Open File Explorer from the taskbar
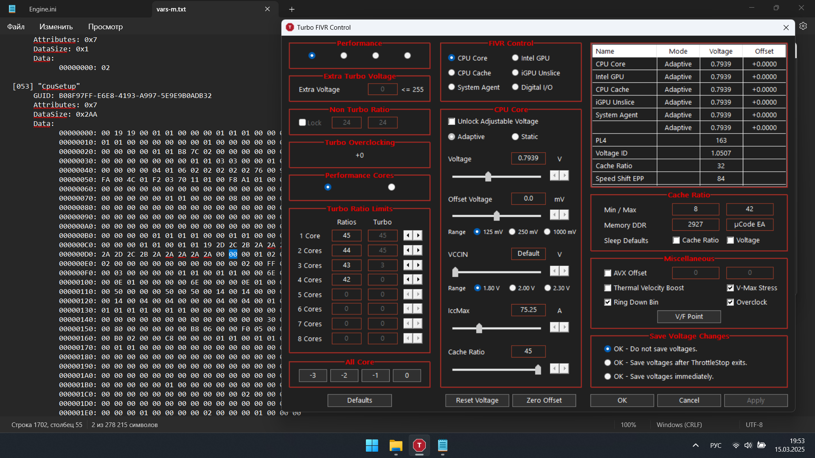 (x=396, y=445)
